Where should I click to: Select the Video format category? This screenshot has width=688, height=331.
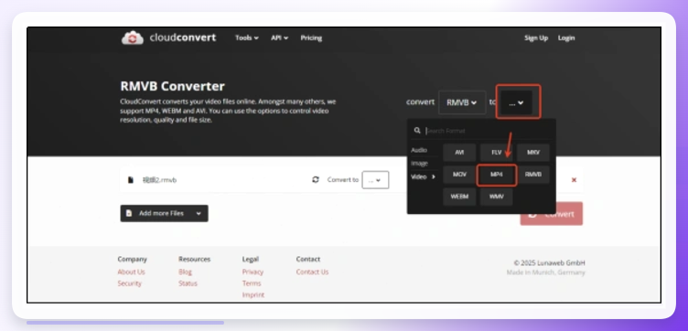423,176
